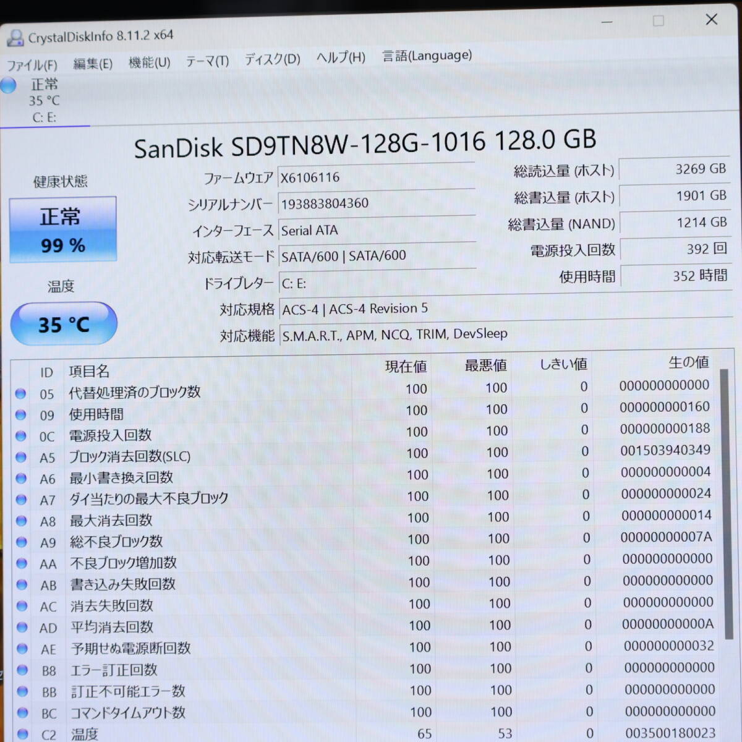Click the status dot for attribute AE

point(22,649)
